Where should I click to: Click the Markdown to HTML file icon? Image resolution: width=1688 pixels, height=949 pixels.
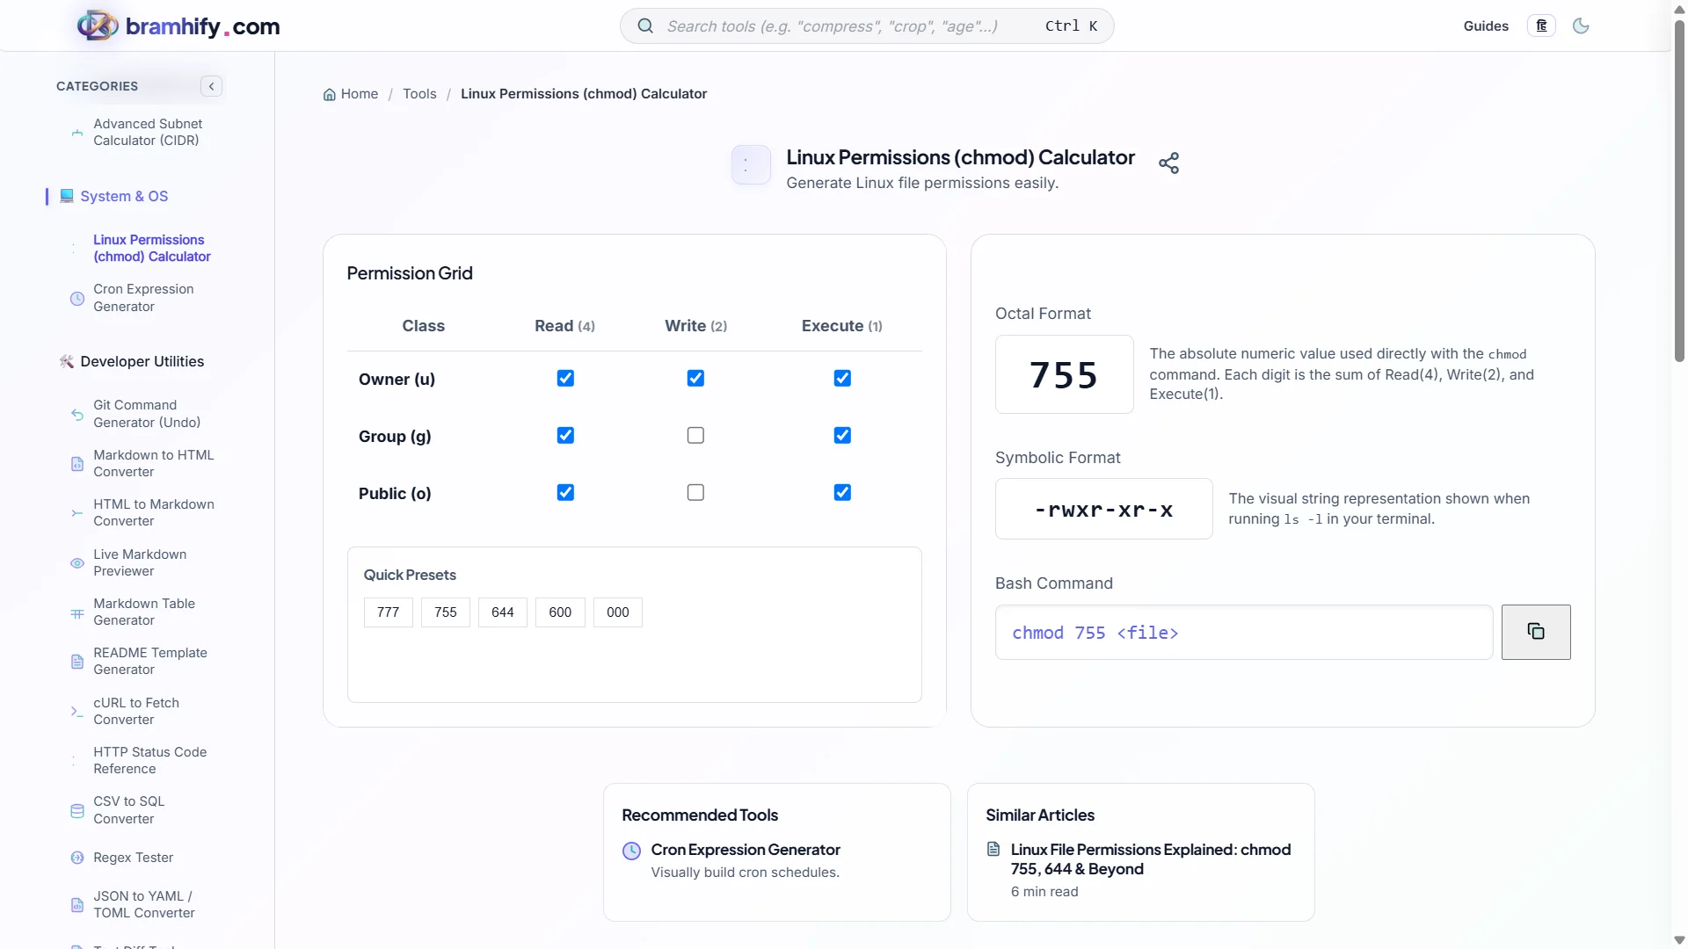coord(77,464)
